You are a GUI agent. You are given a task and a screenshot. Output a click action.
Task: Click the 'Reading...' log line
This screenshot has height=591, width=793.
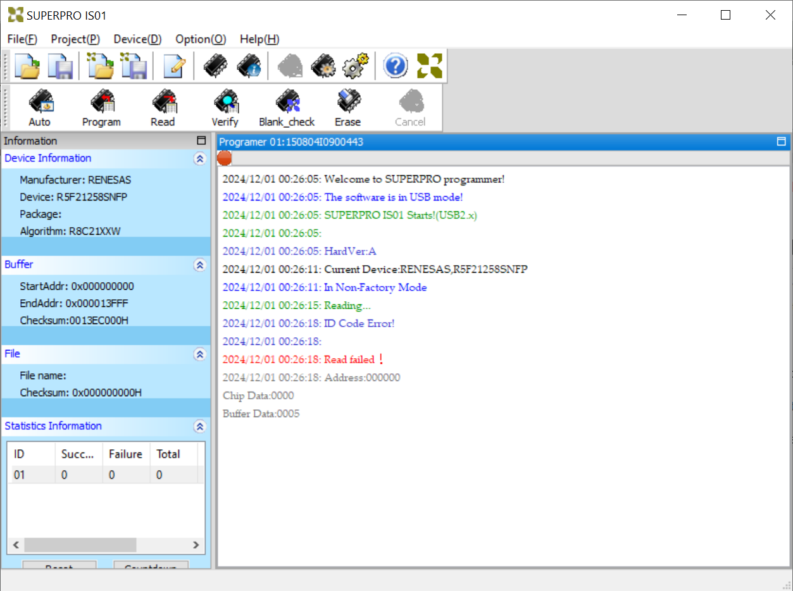point(296,306)
